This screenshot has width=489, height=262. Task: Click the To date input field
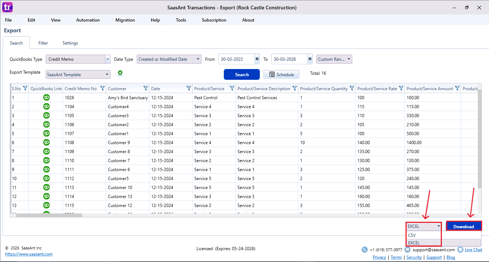coord(289,59)
